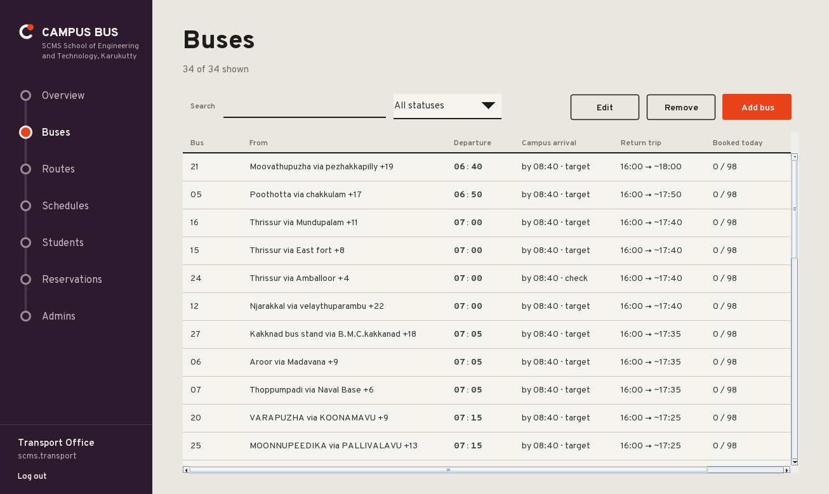Click the horizontal scrollbar thumb
This screenshot has height=494, width=829.
pos(448,470)
